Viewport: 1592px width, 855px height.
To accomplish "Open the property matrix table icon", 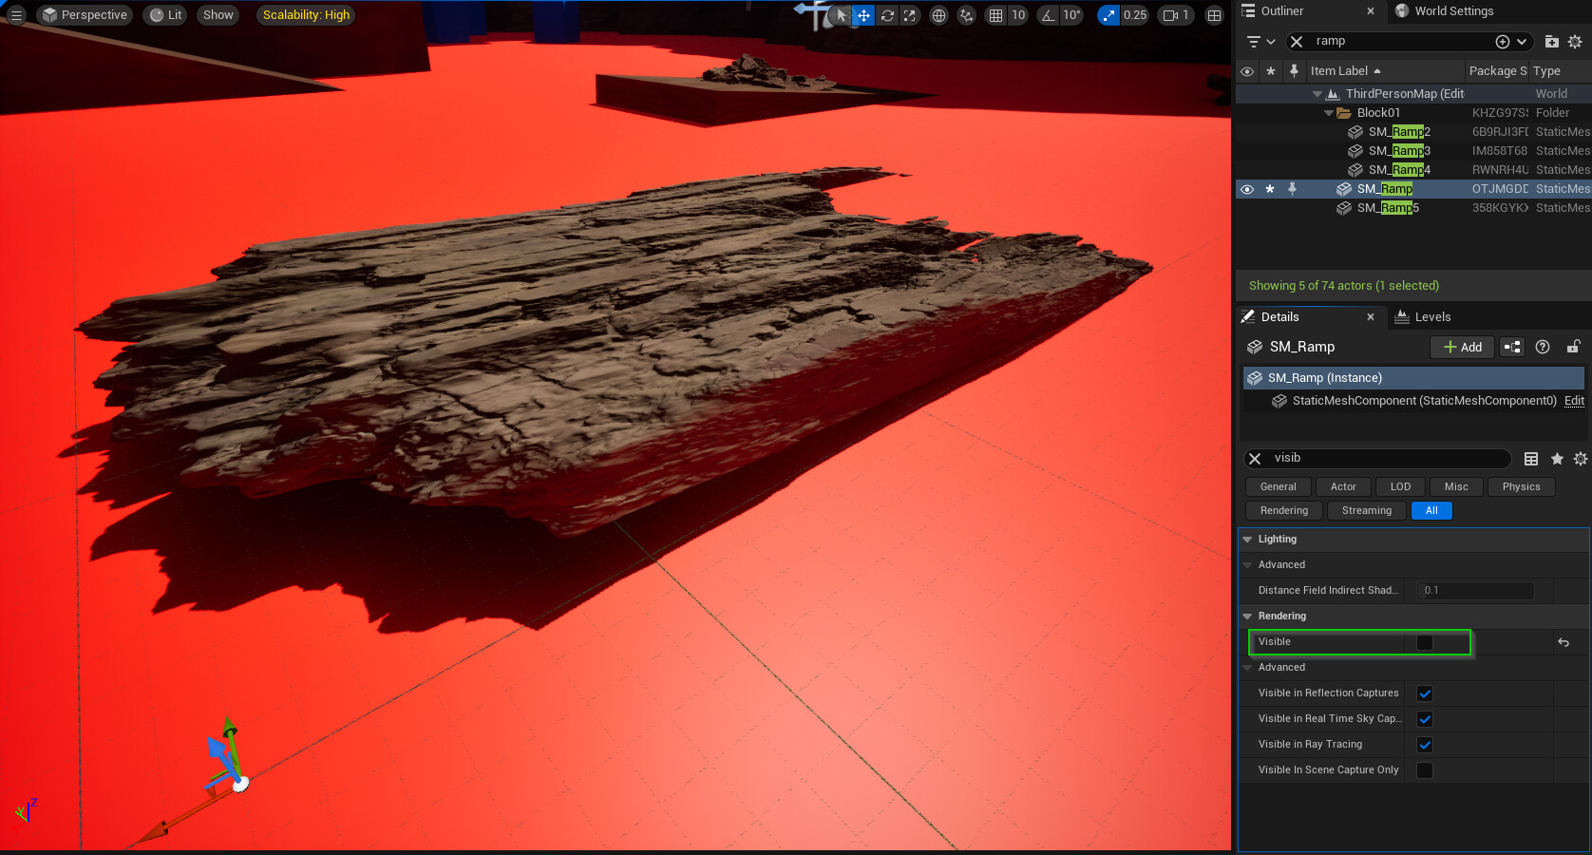I will 1531,459.
